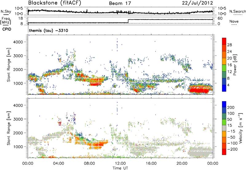Select the light green 15–50 Velocity segment
Screen dimensions: 246x170
pyautogui.click(x=224, y=122)
